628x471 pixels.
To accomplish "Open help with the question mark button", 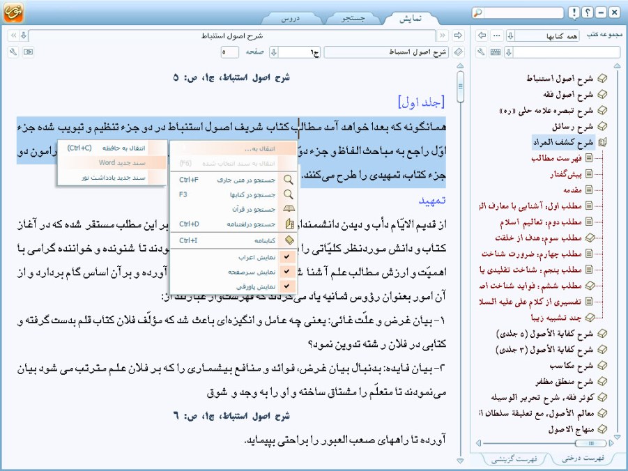I will pos(587,13).
